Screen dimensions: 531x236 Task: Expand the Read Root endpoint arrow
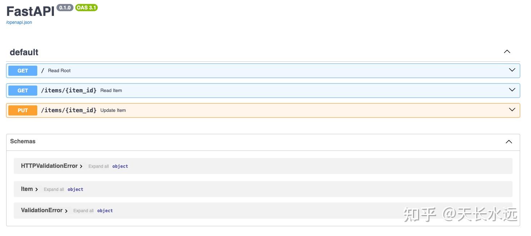[512, 70]
